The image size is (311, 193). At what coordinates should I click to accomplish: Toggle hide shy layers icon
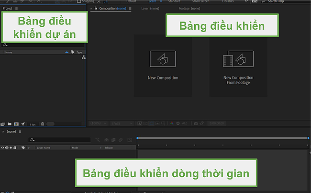107,140
